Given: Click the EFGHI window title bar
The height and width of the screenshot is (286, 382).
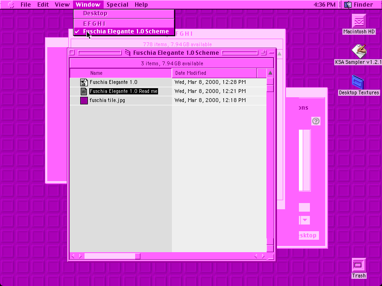Looking at the screenshot, I should click(x=230, y=34).
